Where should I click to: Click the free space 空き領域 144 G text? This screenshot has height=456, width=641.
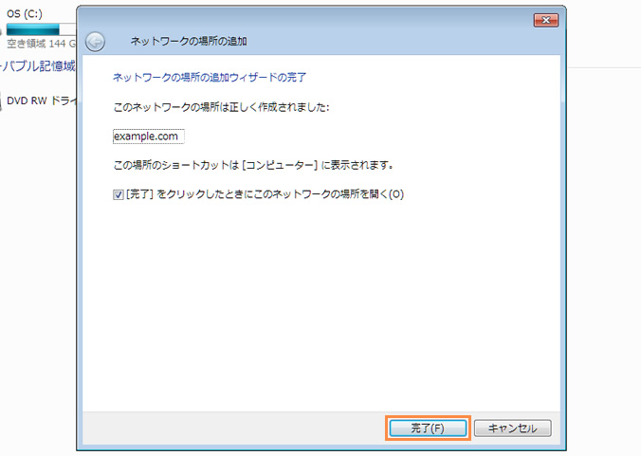point(40,44)
